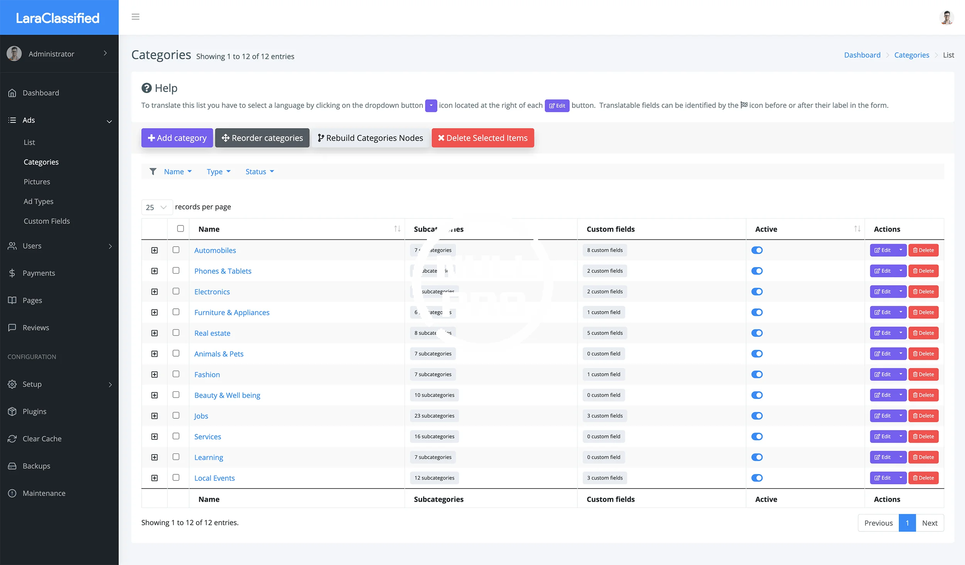Click the user avatar in top right
The width and height of the screenshot is (965, 565).
click(x=946, y=17)
